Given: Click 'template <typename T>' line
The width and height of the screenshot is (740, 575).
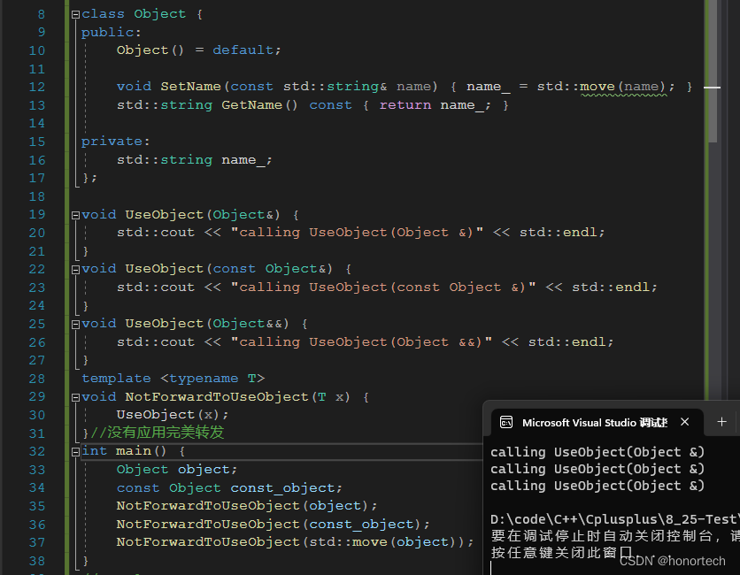Looking at the screenshot, I should coord(173,379).
